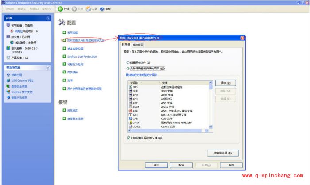The height and width of the screenshot is (185, 310).
Task: Toggle the 扫描没有扩展名的文件 checkbox
Action: pos(129,138)
